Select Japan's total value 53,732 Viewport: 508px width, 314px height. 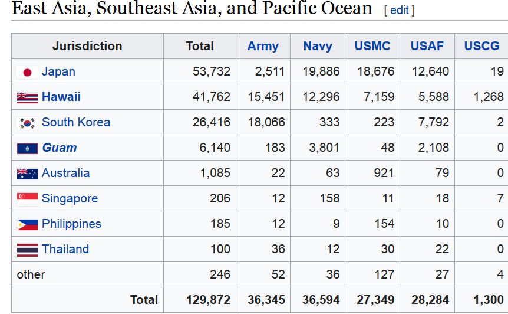click(x=212, y=71)
